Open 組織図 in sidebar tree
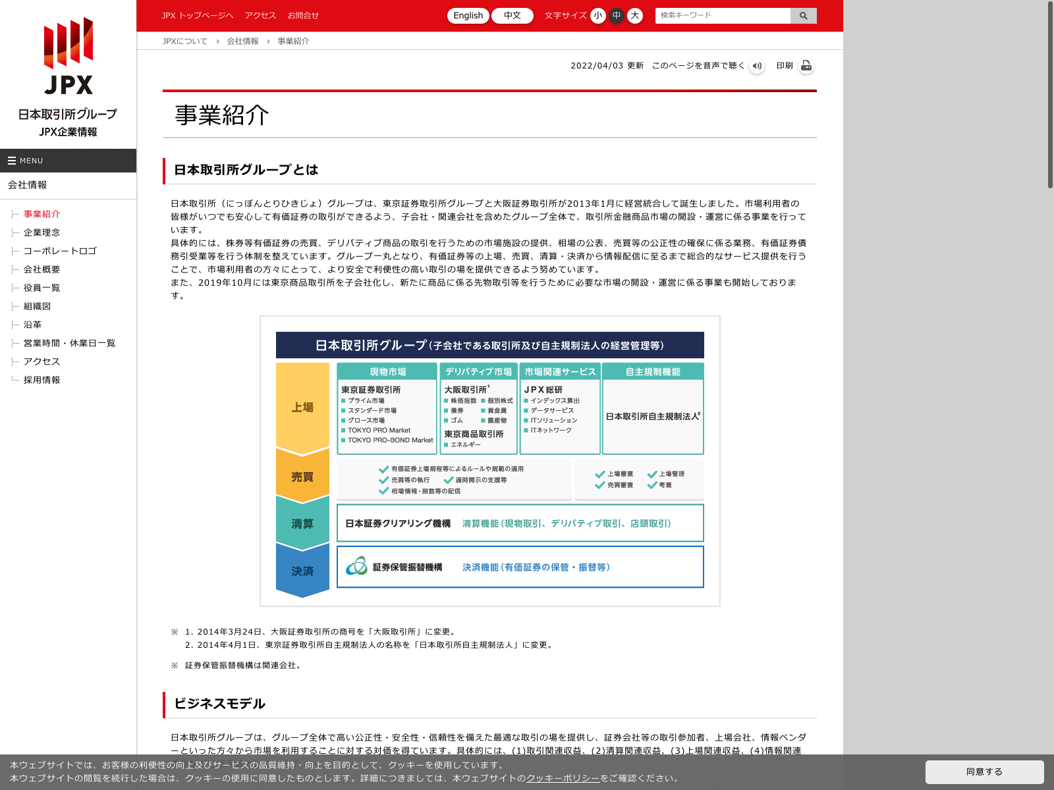1054x790 pixels. 37,306
